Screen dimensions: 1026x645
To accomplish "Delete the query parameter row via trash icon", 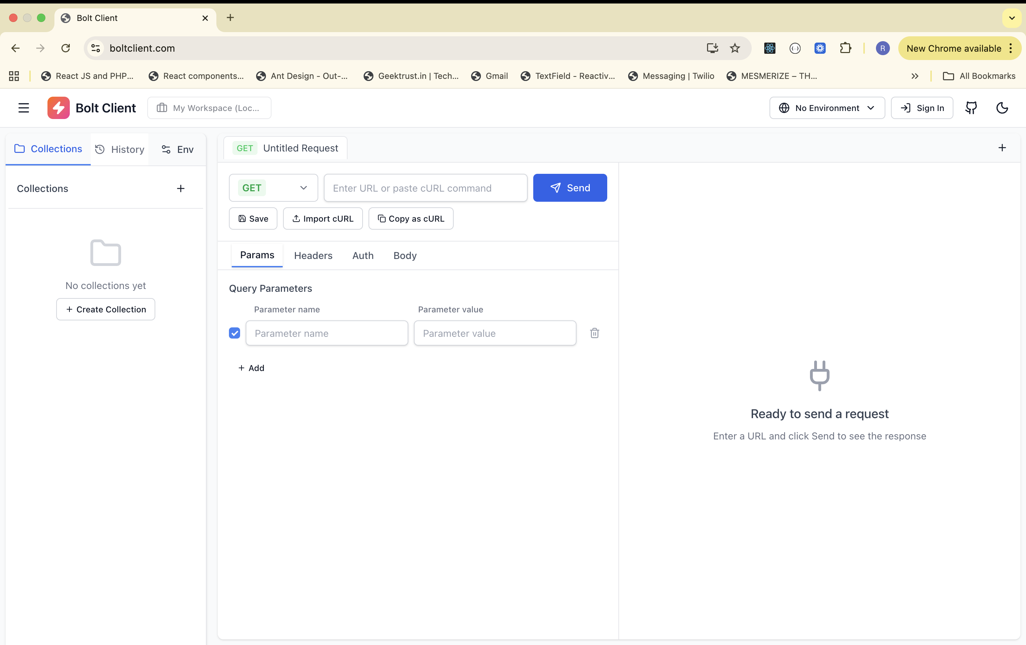I will tap(594, 333).
